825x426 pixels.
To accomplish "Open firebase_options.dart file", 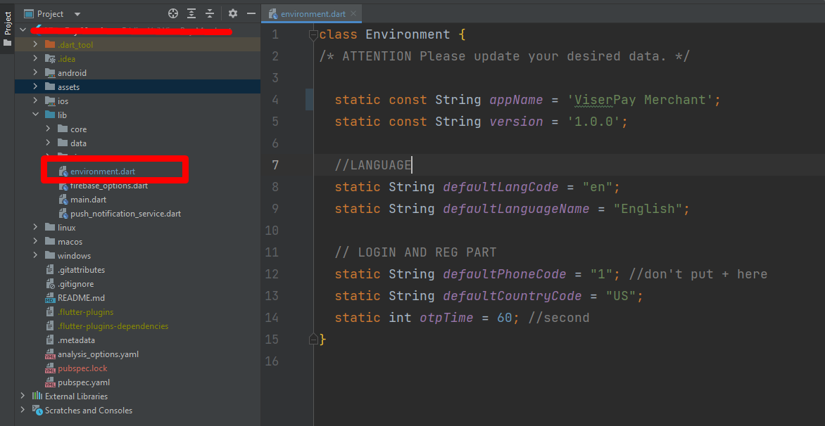I will [108, 186].
